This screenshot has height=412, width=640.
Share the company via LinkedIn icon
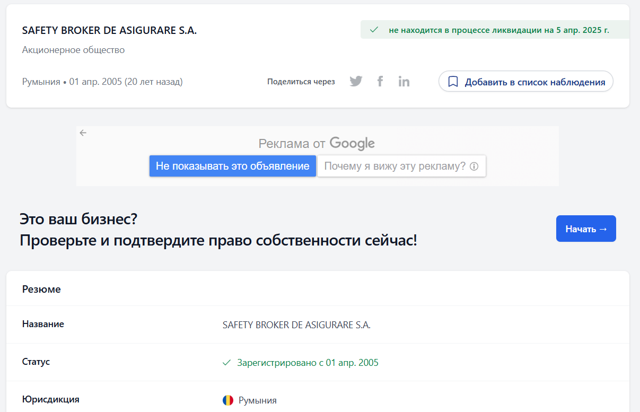click(x=404, y=82)
